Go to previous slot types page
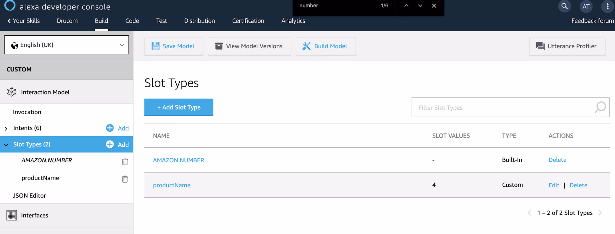The height and width of the screenshot is (234, 615). 529,213
